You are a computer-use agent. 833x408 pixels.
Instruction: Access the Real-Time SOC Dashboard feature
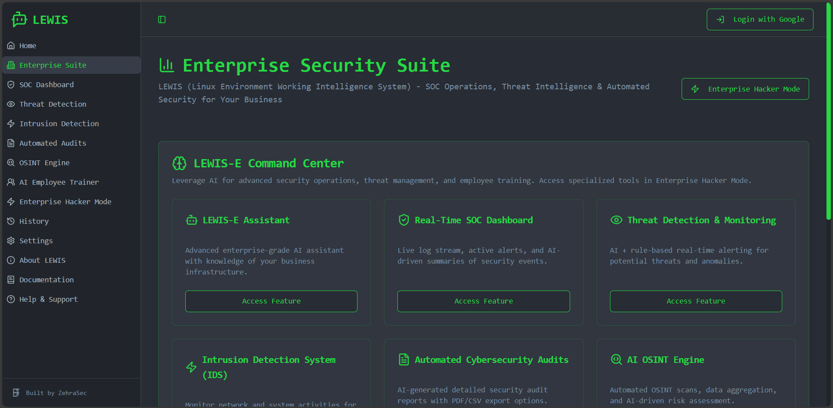coord(483,301)
